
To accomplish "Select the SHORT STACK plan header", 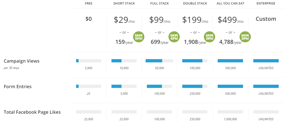I will pos(124,4).
